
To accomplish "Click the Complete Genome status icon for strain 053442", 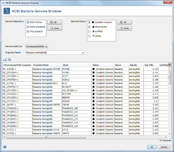I will click(93, 69).
